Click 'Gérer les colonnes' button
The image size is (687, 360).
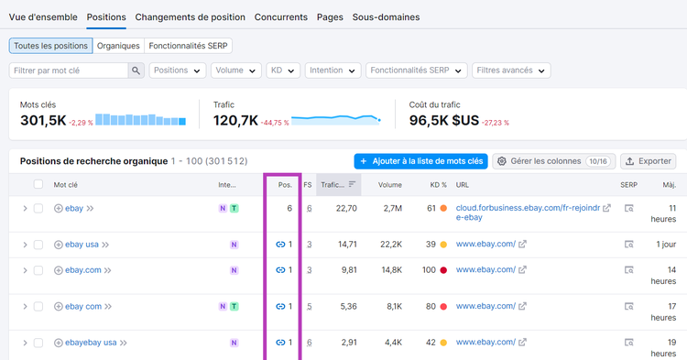tap(554, 161)
